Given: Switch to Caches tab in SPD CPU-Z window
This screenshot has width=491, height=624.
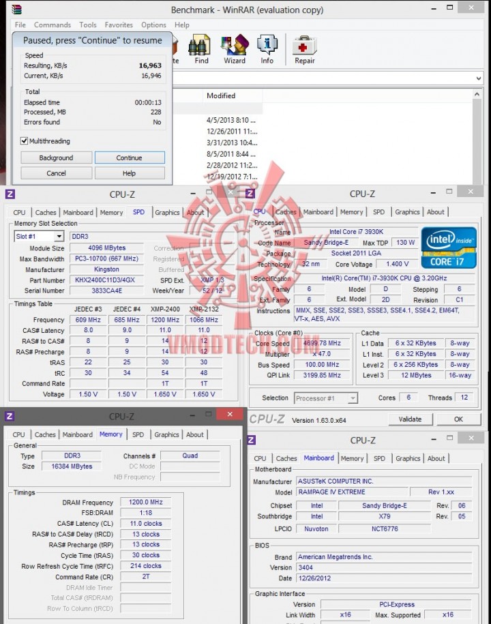Looking at the screenshot, I should pos(46,213).
